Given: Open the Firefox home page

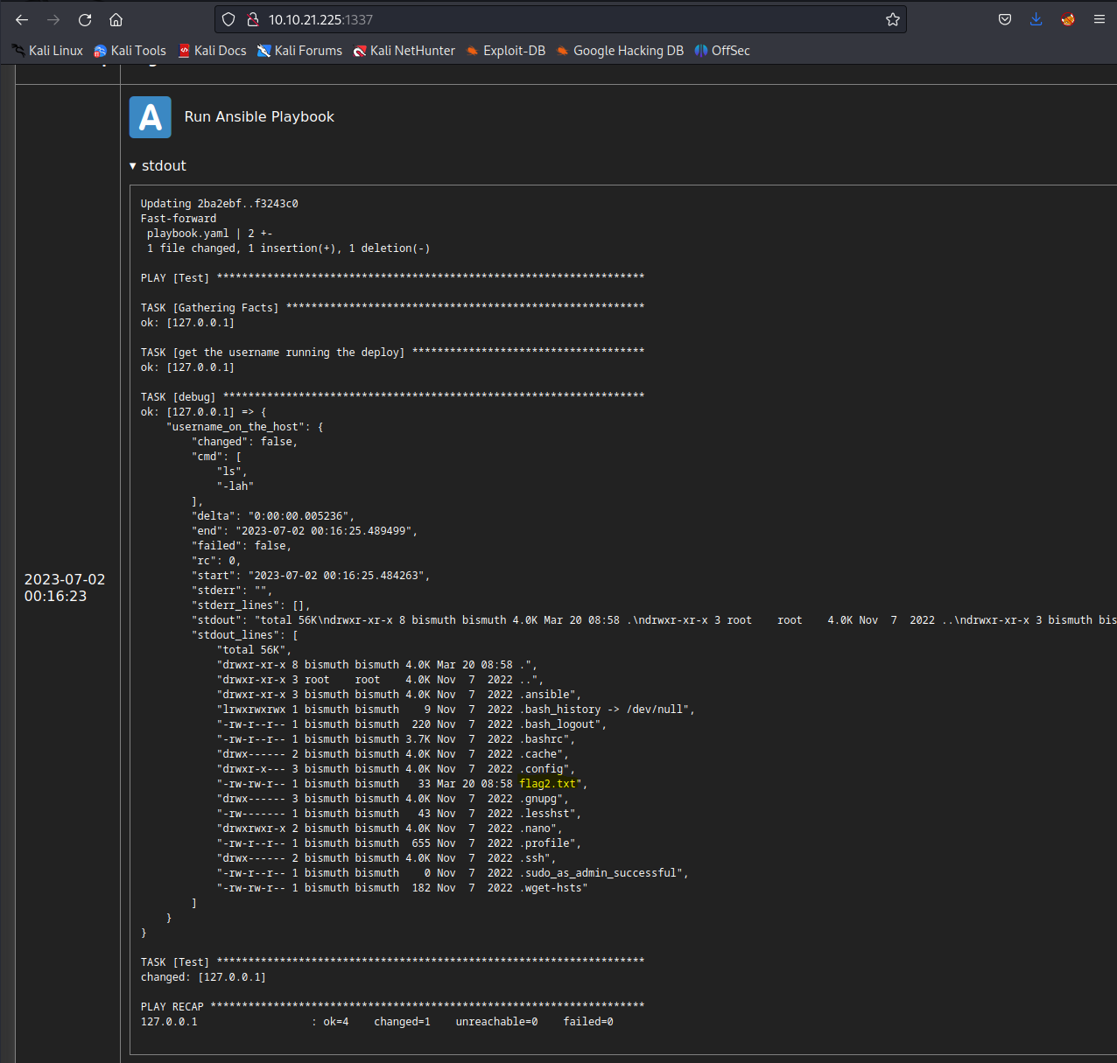Looking at the screenshot, I should (116, 19).
